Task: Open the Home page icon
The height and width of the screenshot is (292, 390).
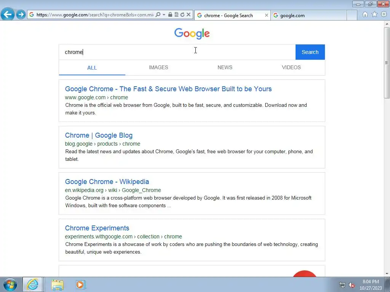Action: point(365,14)
